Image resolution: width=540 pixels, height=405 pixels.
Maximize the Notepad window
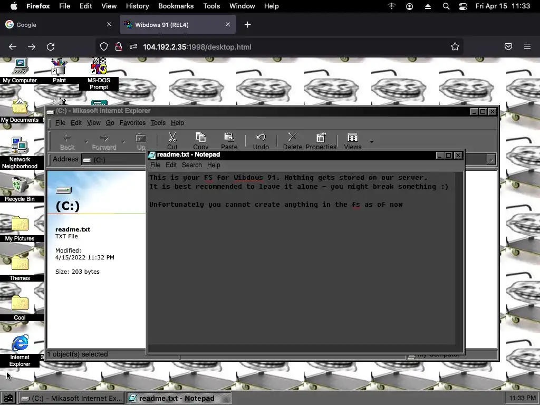(448, 156)
